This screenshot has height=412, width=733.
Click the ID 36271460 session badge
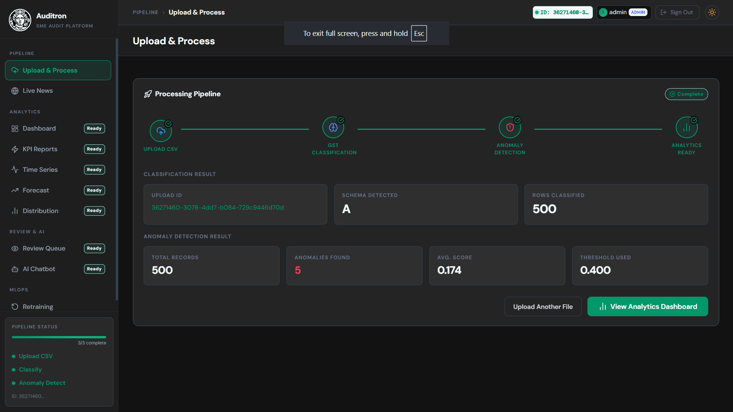click(x=562, y=12)
